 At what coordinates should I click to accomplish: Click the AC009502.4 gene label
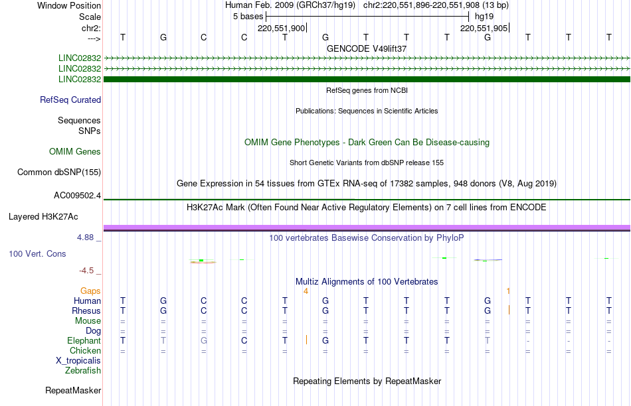[x=77, y=196]
